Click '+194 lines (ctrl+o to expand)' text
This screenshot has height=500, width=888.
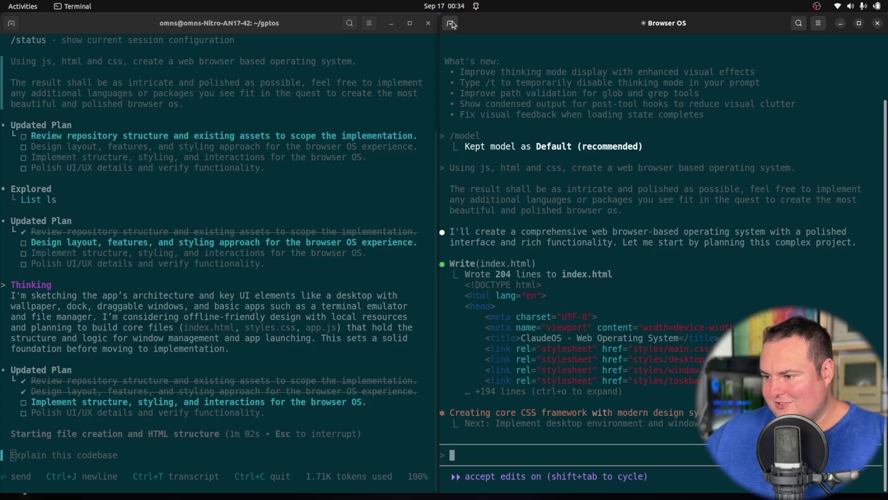coord(548,392)
